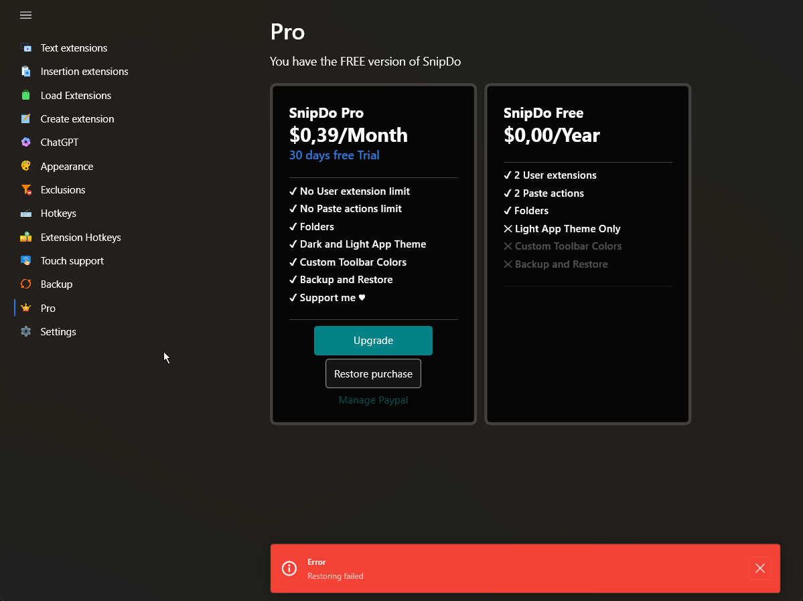This screenshot has height=601, width=803.
Task: Open the Text extensions panel
Action: click(x=74, y=48)
